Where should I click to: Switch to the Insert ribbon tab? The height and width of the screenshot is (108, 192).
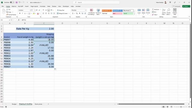click(27, 6)
